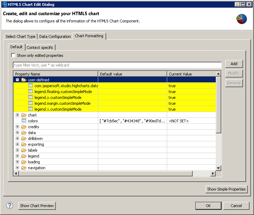The width and height of the screenshot is (254, 215).
Task: Select the legend.margin.customSimpleMode row text
Action: point(62,103)
